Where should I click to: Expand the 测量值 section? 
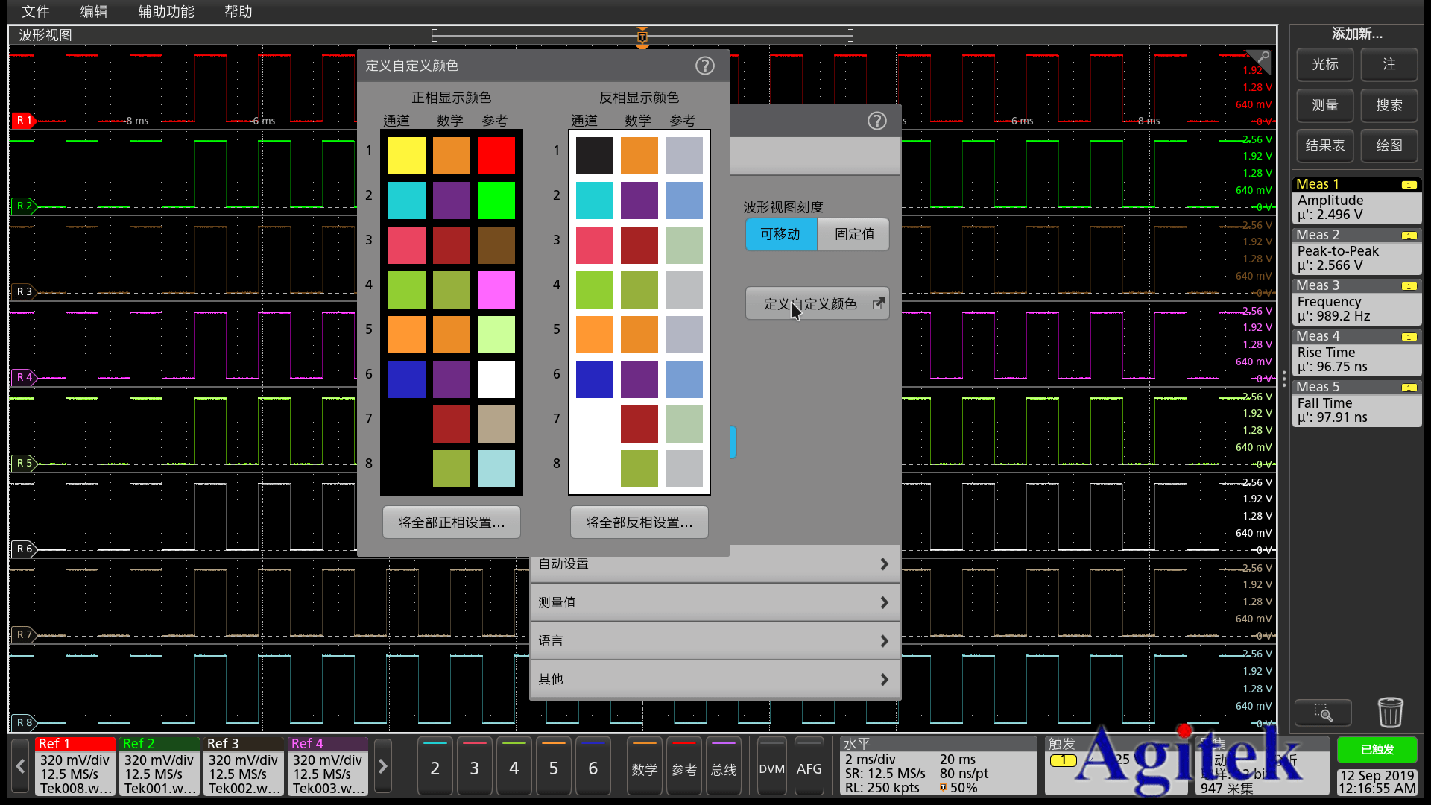(x=714, y=602)
